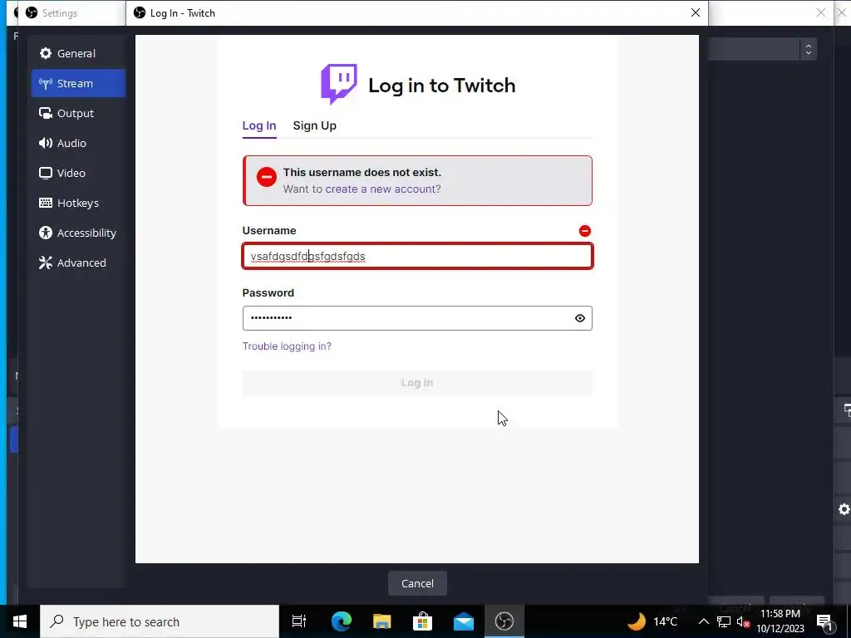Click the OBS logo in Log In title bar
This screenshot has height=638, width=851.
click(140, 12)
